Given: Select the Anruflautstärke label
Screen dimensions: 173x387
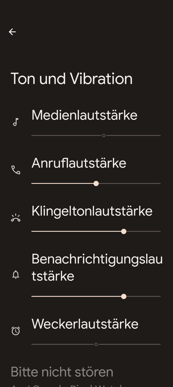Looking at the screenshot, I should [x=79, y=163].
